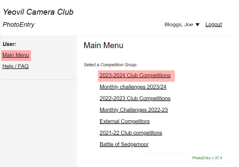The image size is (239, 167).
Task: Click the Main Menu page heading
Action: 103,45
